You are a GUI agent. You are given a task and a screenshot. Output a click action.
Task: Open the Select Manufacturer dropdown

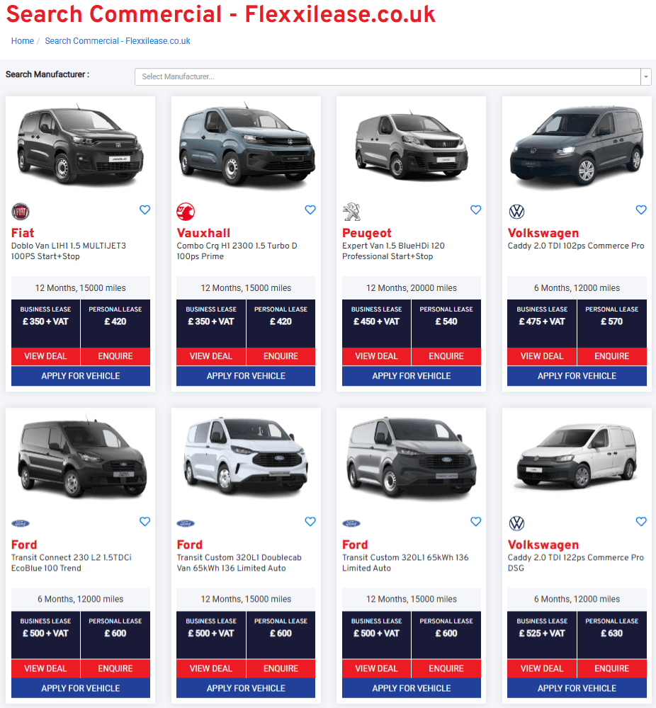386,76
